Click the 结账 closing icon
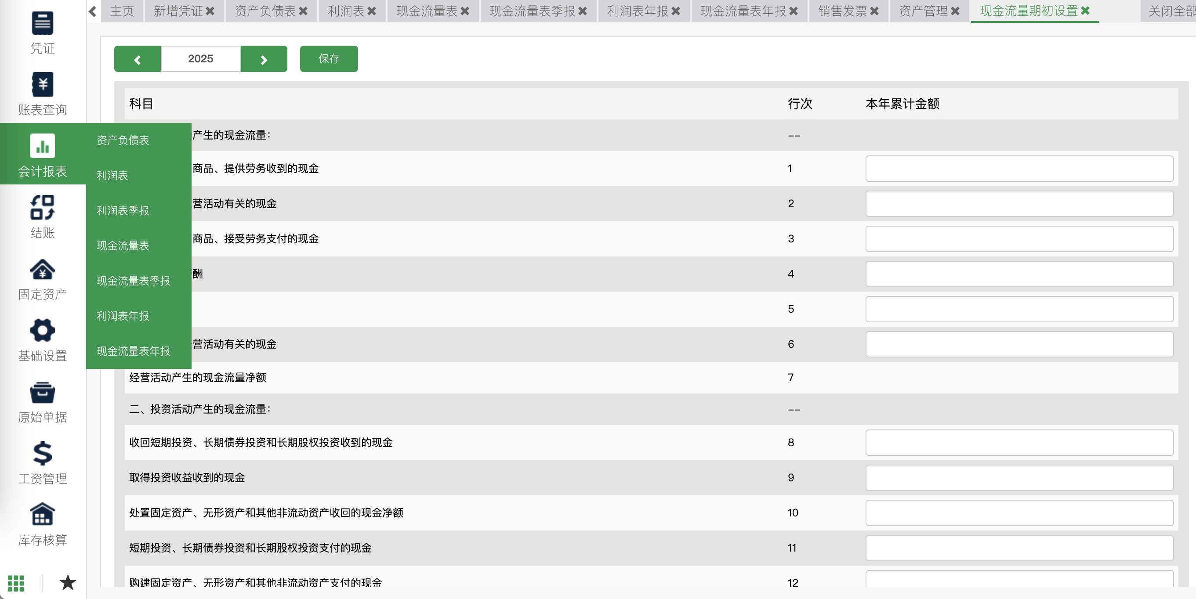This screenshot has height=599, width=1196. tap(42, 207)
